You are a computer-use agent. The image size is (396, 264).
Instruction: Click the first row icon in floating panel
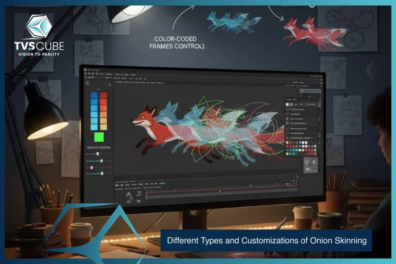point(287,109)
